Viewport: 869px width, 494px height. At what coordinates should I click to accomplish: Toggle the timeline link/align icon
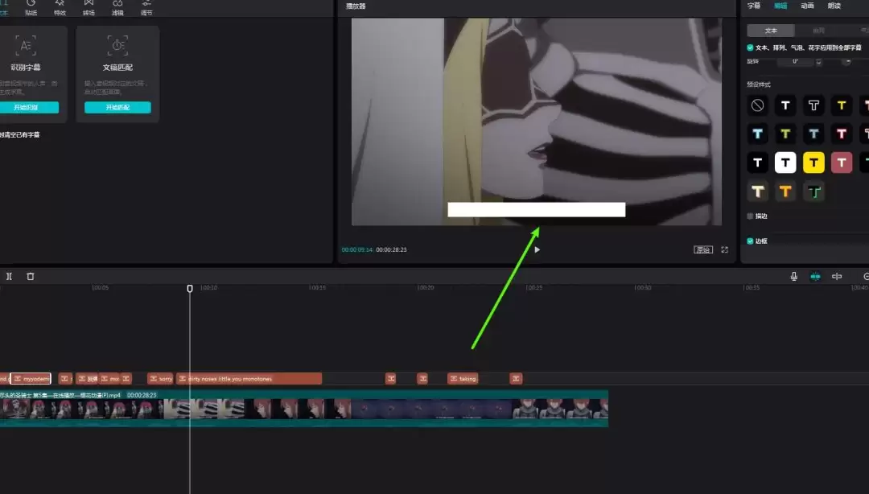(837, 276)
